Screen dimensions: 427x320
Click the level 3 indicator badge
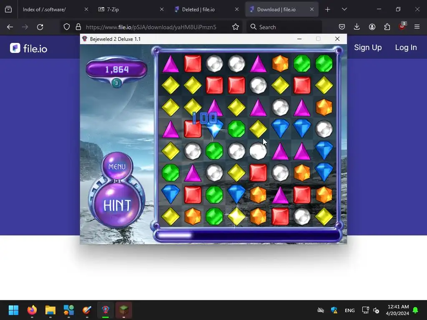[117, 83]
